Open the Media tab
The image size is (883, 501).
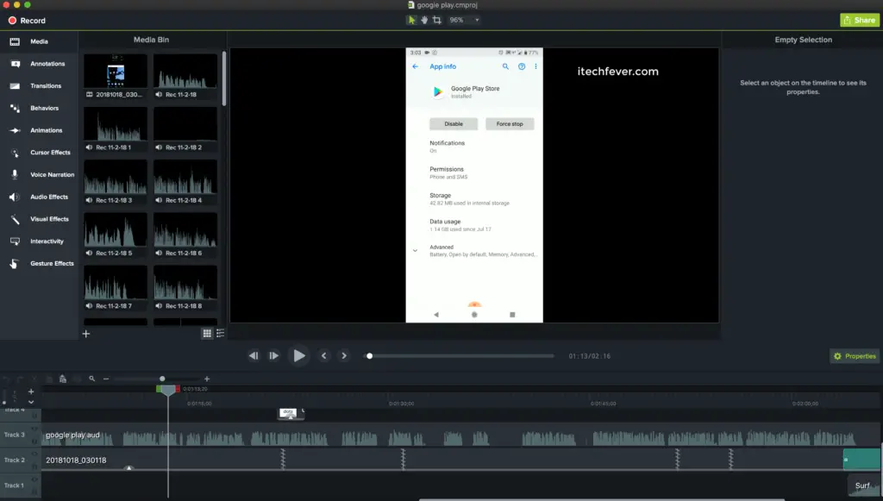pyautogui.click(x=38, y=41)
